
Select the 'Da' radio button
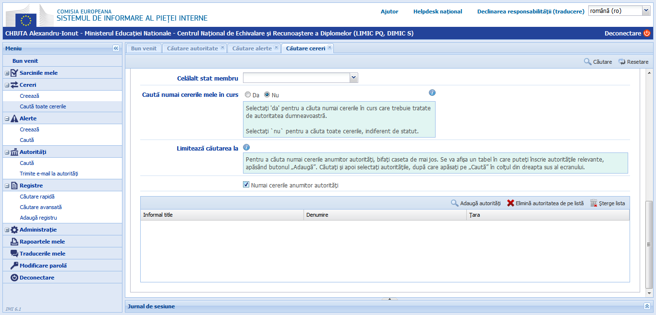coord(248,95)
